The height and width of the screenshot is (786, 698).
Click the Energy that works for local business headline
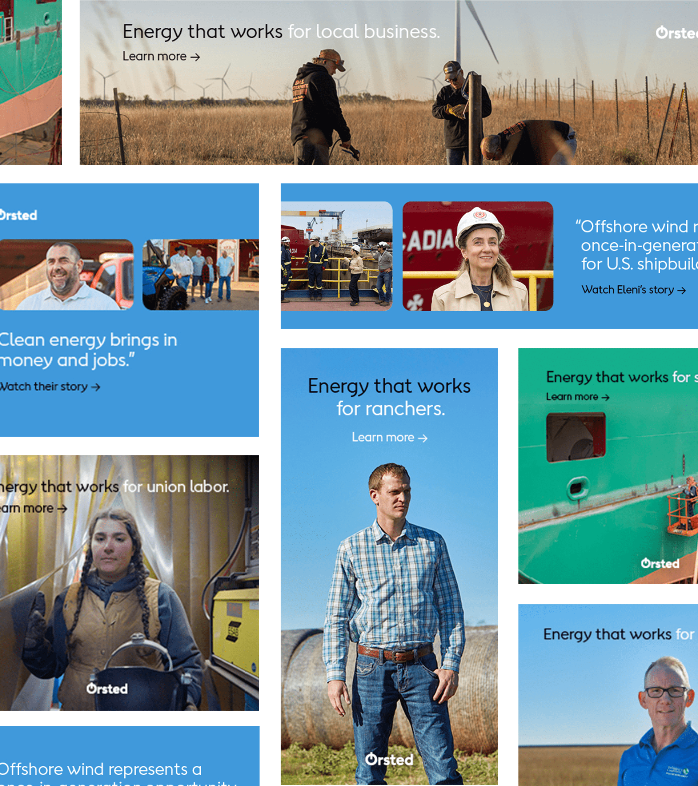[281, 32]
